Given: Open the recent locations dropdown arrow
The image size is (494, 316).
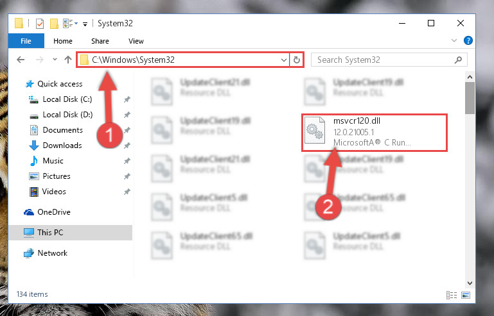Looking at the screenshot, I should 55,59.
